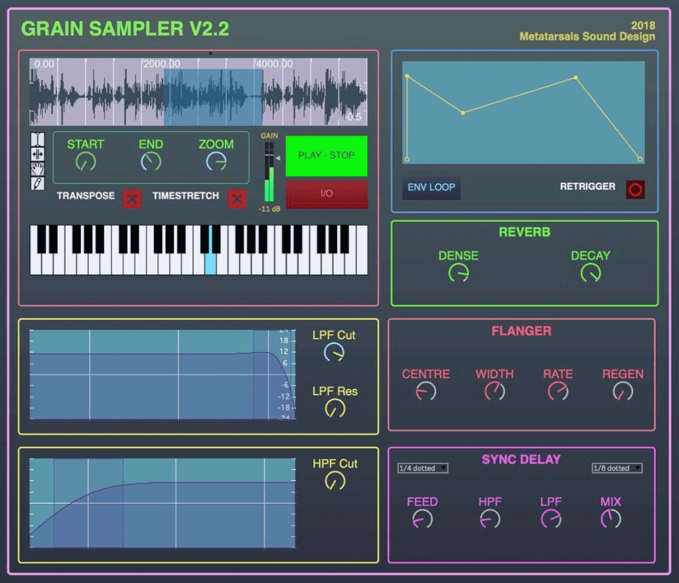Toggle the TIMESTRETCH checkbox
This screenshot has height=583, width=679.
click(x=237, y=199)
